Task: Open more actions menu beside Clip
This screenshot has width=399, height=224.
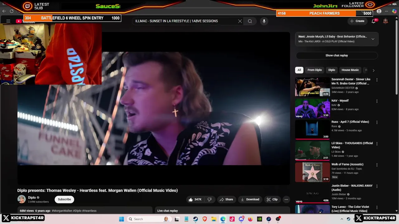Action: click(x=286, y=199)
